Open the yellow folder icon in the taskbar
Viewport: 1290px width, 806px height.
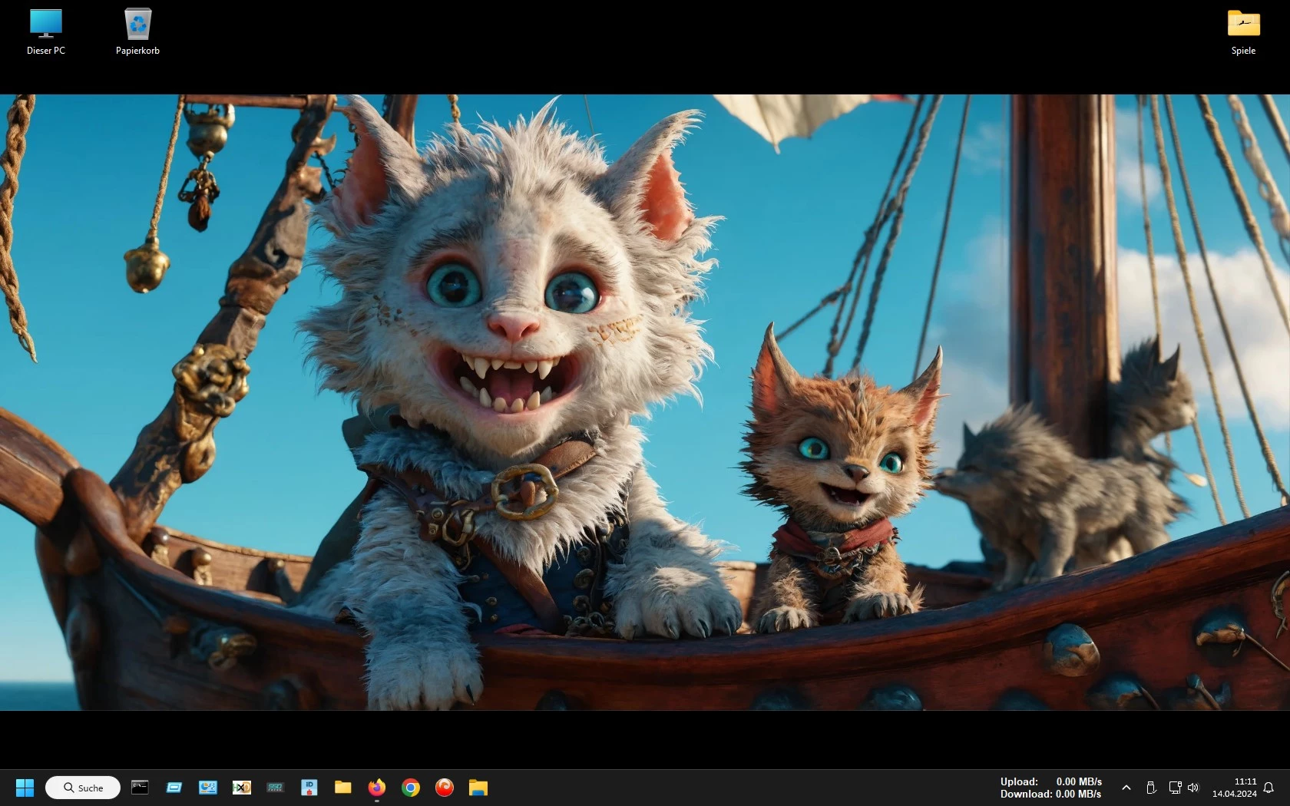pos(343,787)
